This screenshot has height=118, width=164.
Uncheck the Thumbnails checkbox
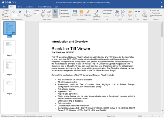(x=151, y=13)
